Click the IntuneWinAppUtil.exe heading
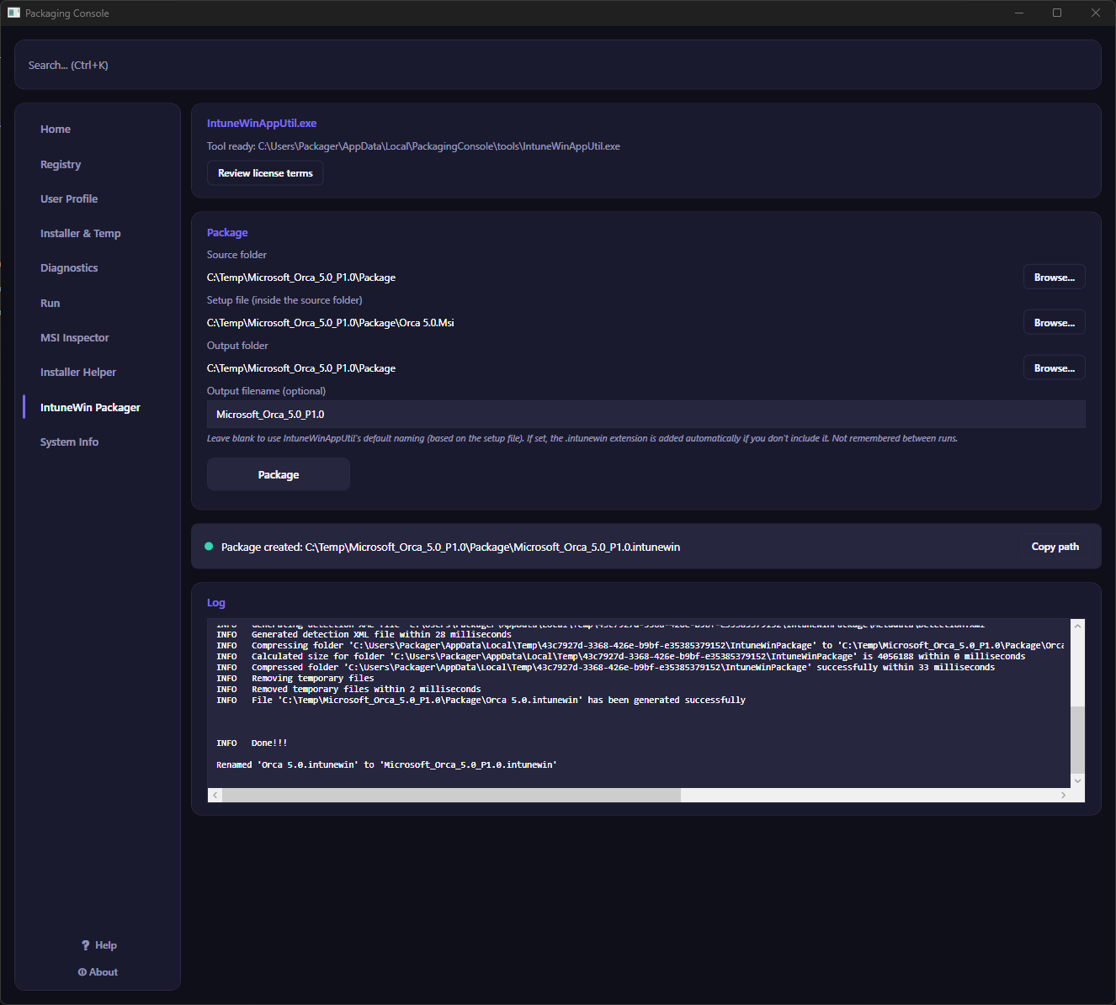Viewport: 1116px width, 1005px height. (262, 124)
